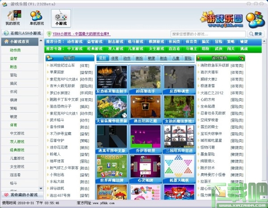Open the 反恐精英狙击射手 game thumbnail

(x=112, y=79)
